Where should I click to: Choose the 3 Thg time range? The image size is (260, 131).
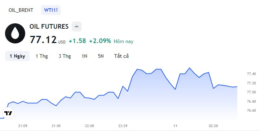pyautogui.click(x=65, y=56)
